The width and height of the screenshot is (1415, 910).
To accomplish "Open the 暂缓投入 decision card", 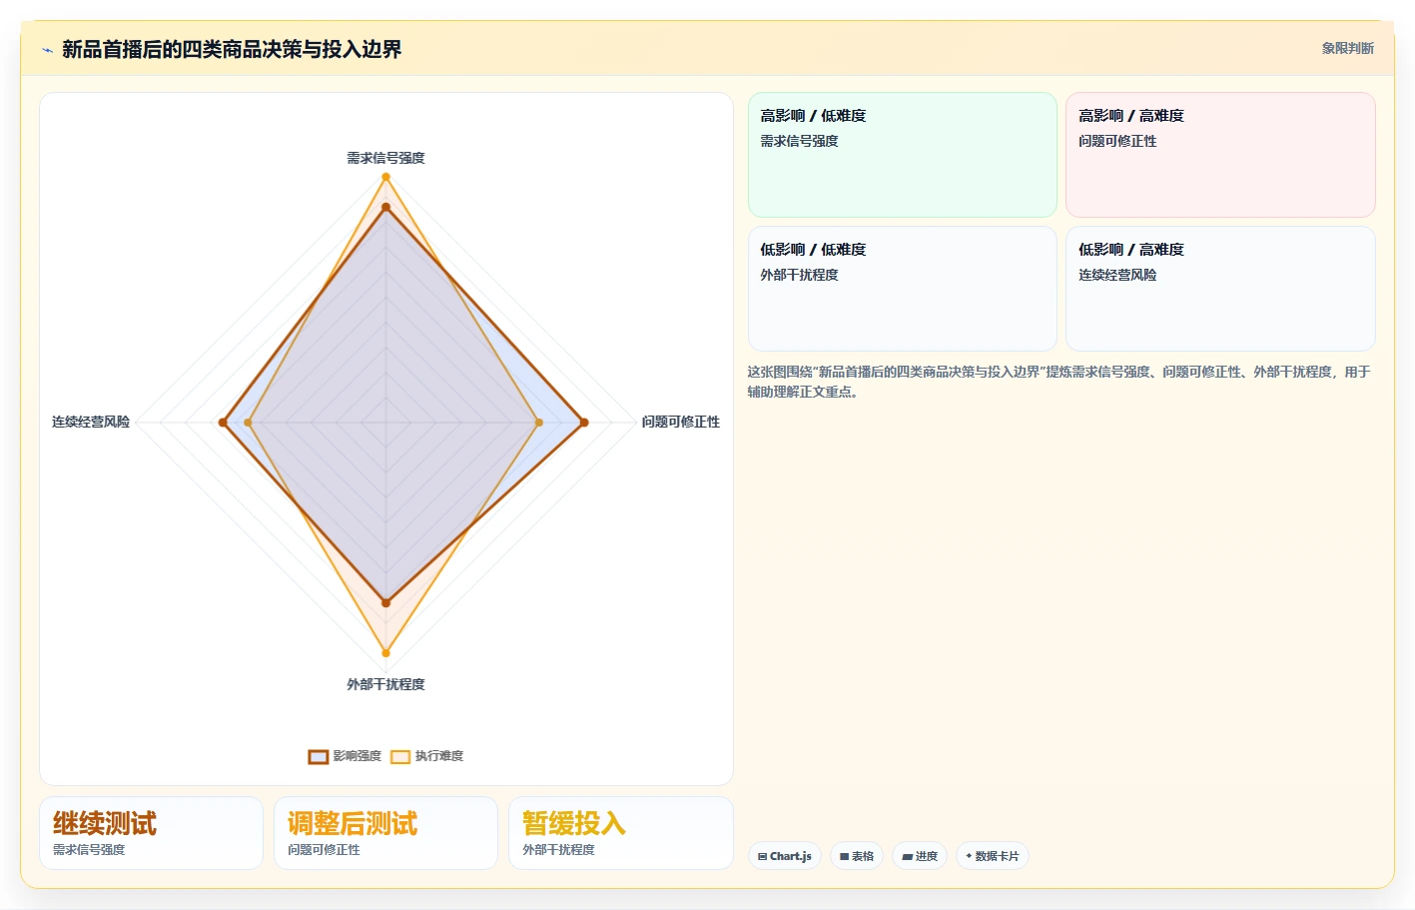I will point(621,833).
